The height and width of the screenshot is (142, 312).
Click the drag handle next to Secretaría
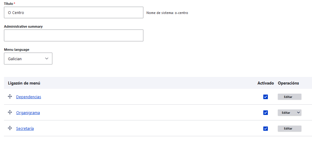(x=10, y=128)
